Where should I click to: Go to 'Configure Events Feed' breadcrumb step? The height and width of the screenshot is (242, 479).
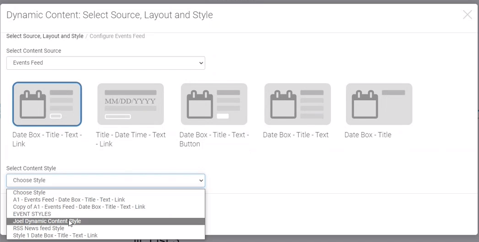pyautogui.click(x=117, y=36)
